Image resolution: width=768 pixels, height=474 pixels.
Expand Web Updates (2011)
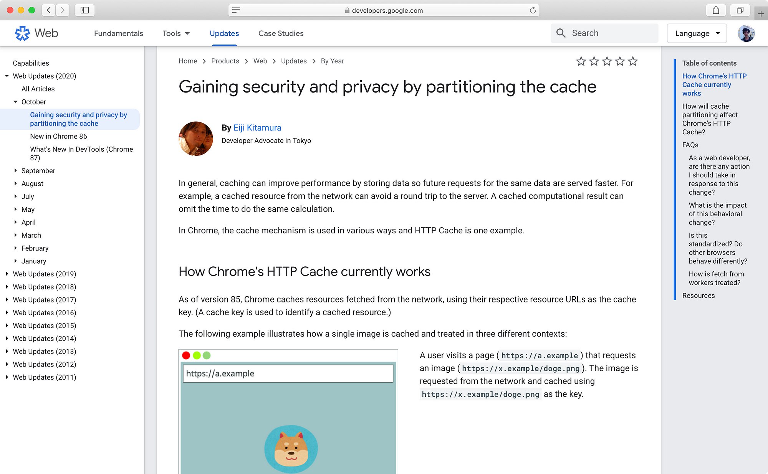tap(7, 377)
